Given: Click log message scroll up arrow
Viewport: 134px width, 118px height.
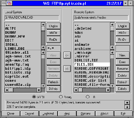Looking at the screenshot, I should [x=127, y=103].
